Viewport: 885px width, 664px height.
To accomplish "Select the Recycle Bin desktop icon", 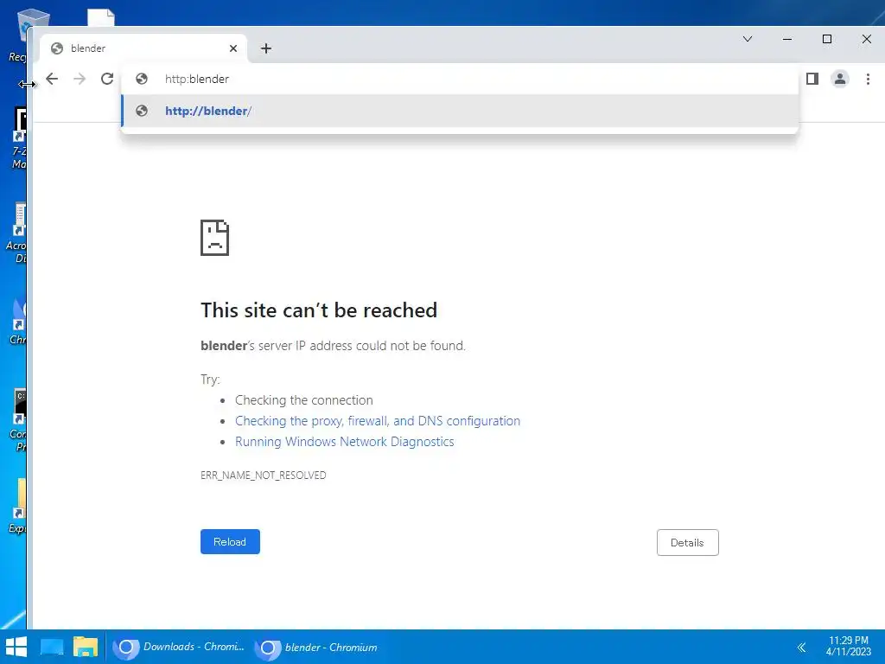I will (x=17, y=35).
